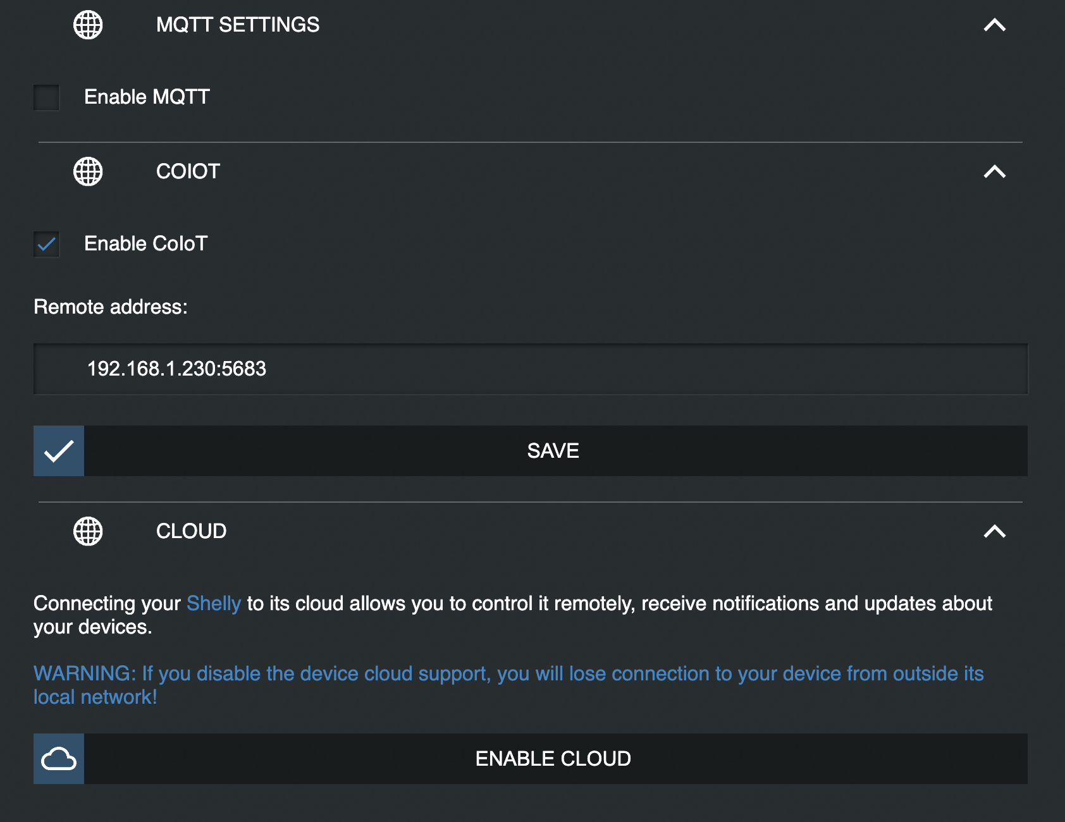Select the blue checkmark inside Enable CoIoT box

[x=46, y=244]
